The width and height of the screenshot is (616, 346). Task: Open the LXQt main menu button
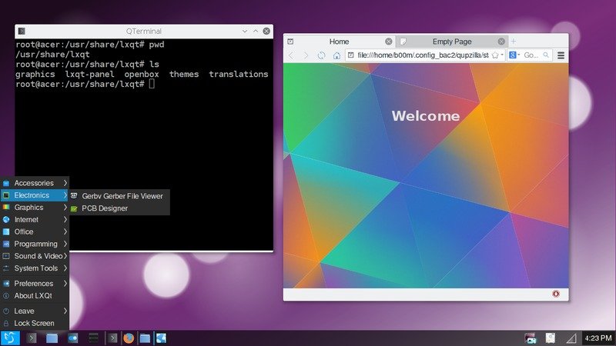coord(10,338)
